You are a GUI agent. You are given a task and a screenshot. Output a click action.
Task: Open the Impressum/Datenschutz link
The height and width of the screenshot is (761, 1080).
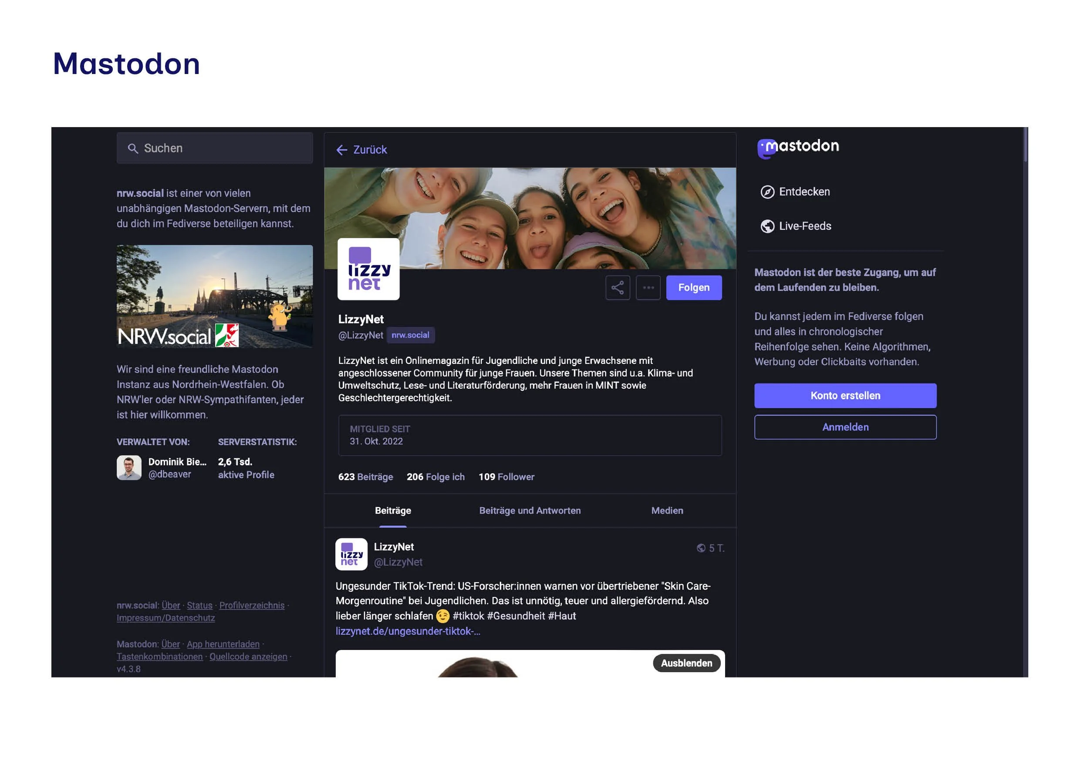click(x=165, y=618)
